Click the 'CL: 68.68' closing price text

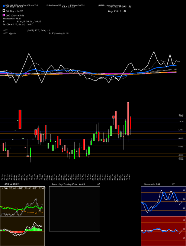68,7
